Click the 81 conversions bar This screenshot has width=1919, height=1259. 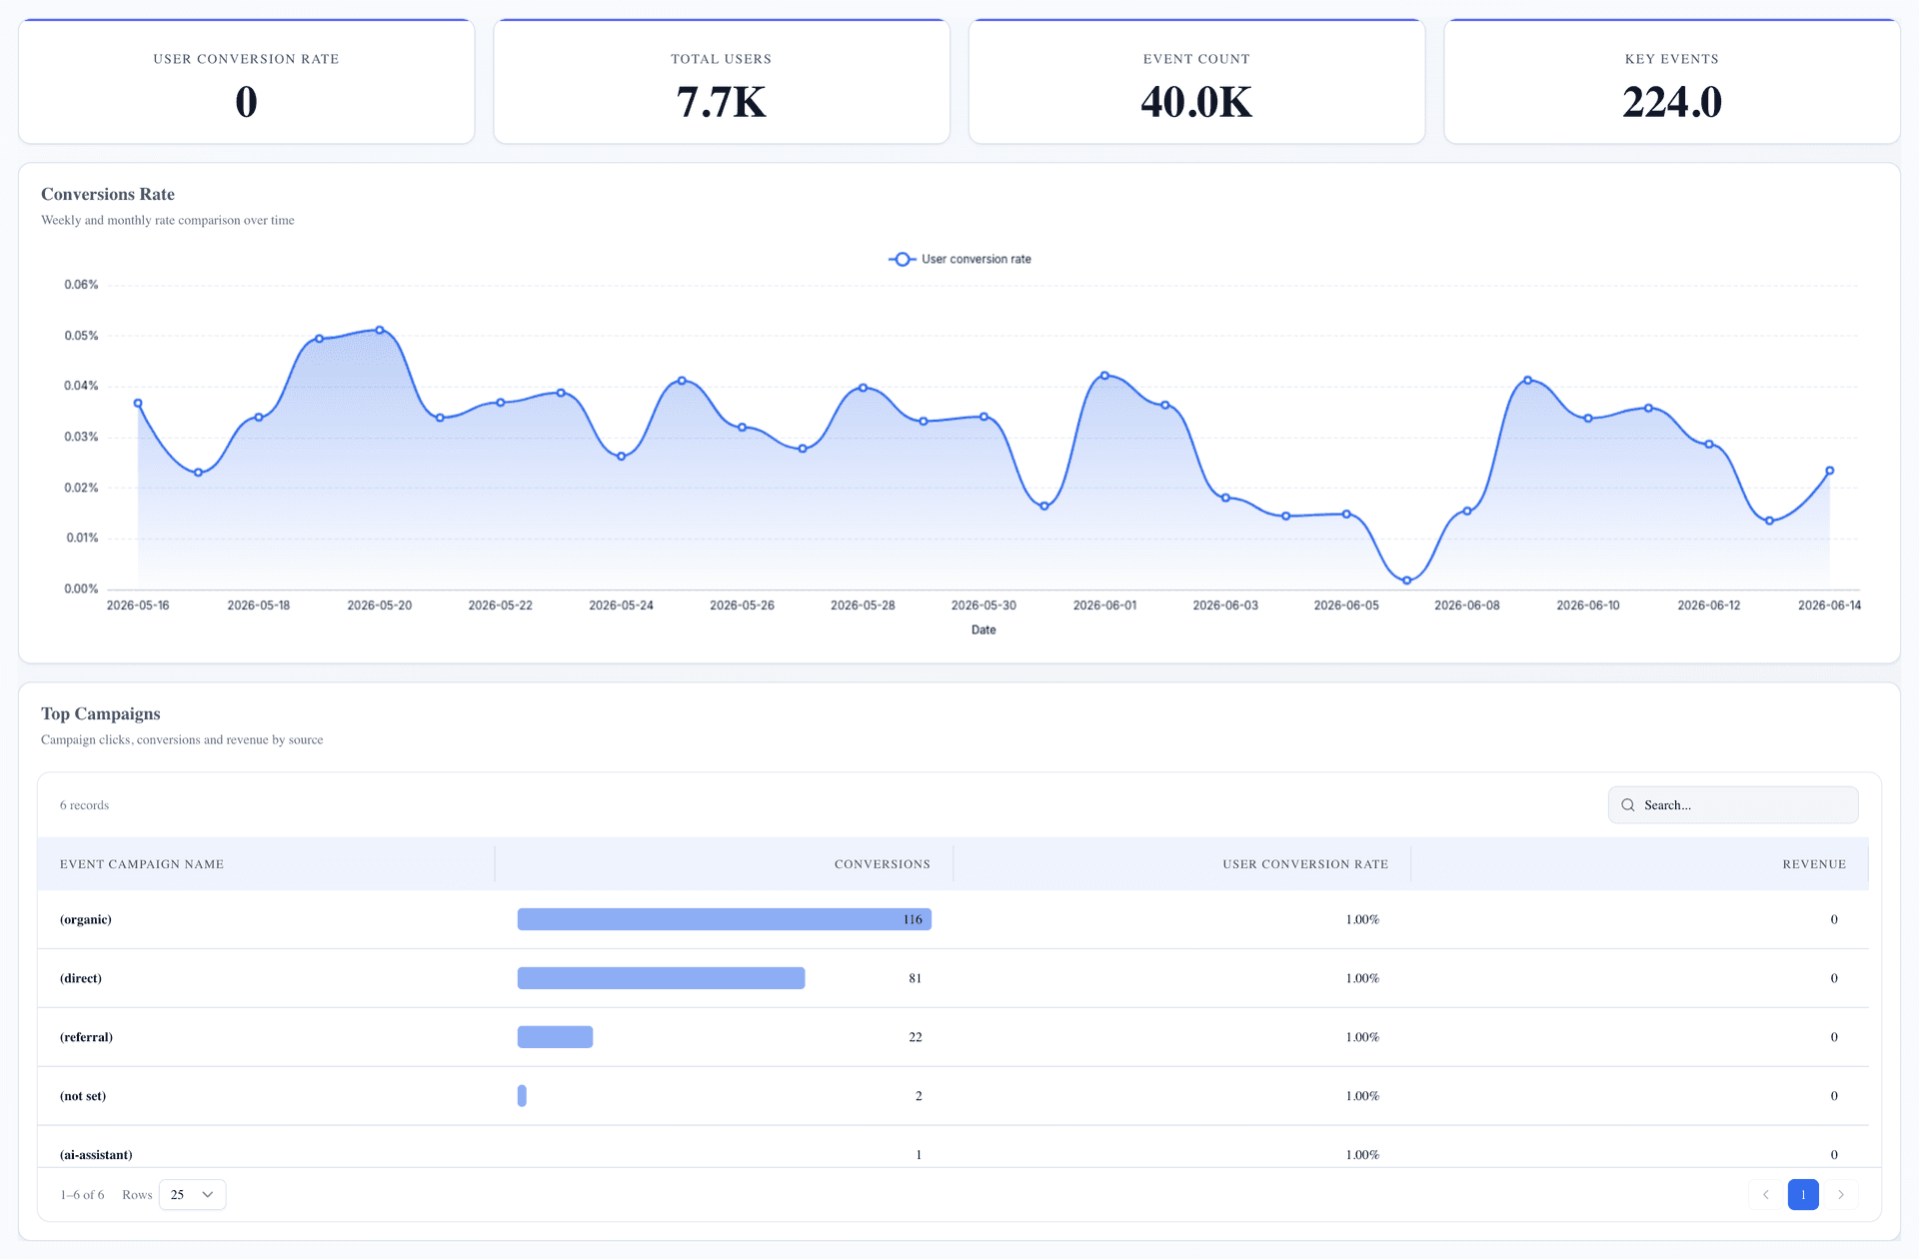click(x=661, y=978)
